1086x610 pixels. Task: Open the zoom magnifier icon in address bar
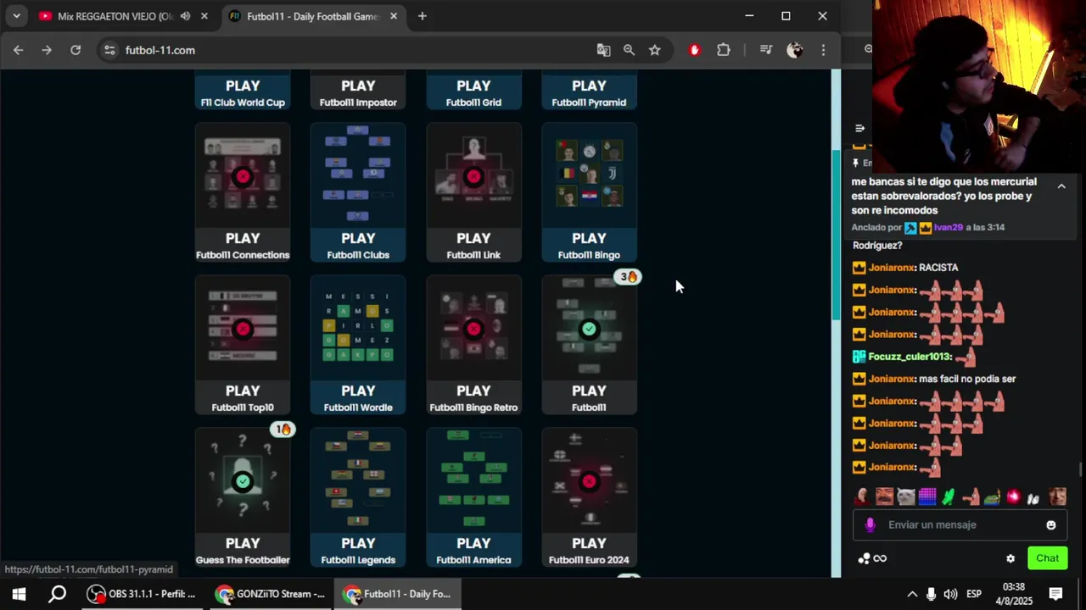click(629, 50)
